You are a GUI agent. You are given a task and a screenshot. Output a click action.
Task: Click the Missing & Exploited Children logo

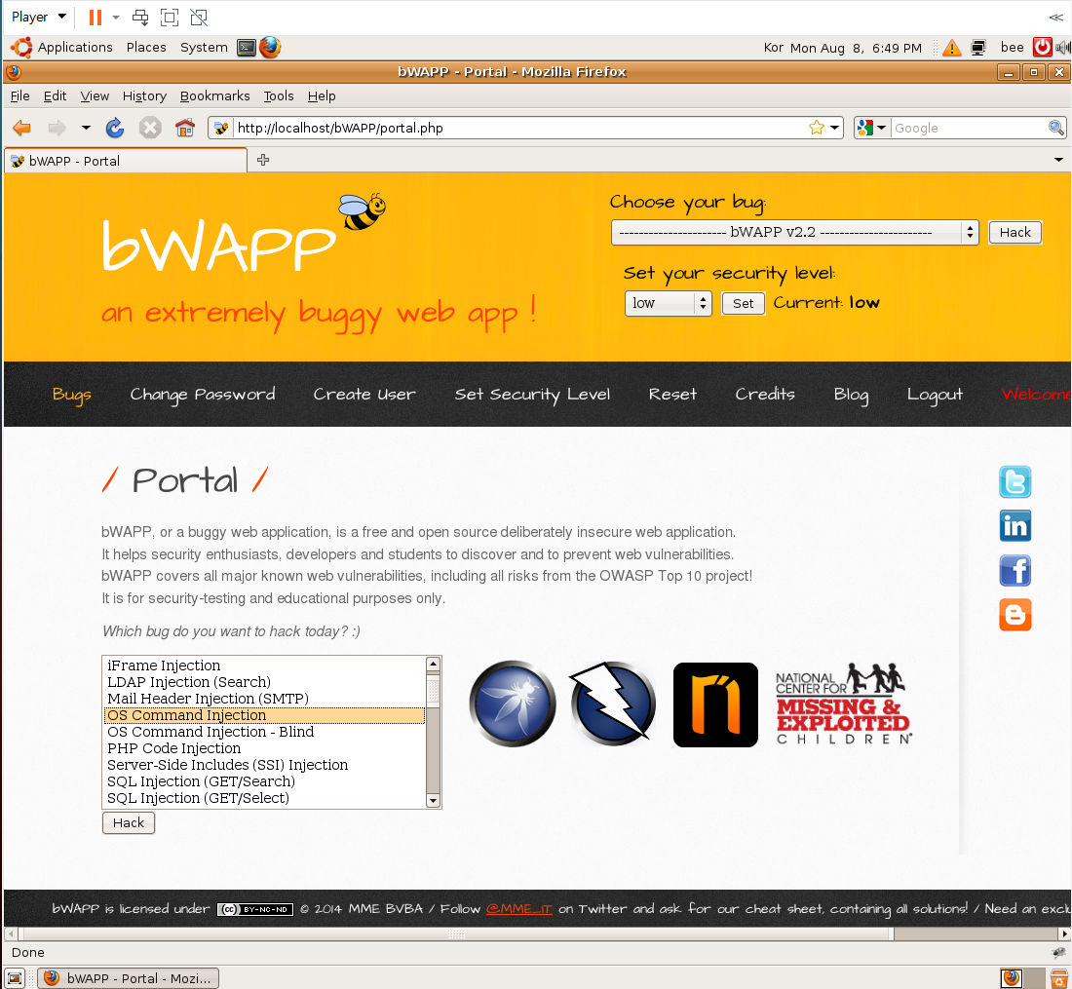tap(843, 704)
